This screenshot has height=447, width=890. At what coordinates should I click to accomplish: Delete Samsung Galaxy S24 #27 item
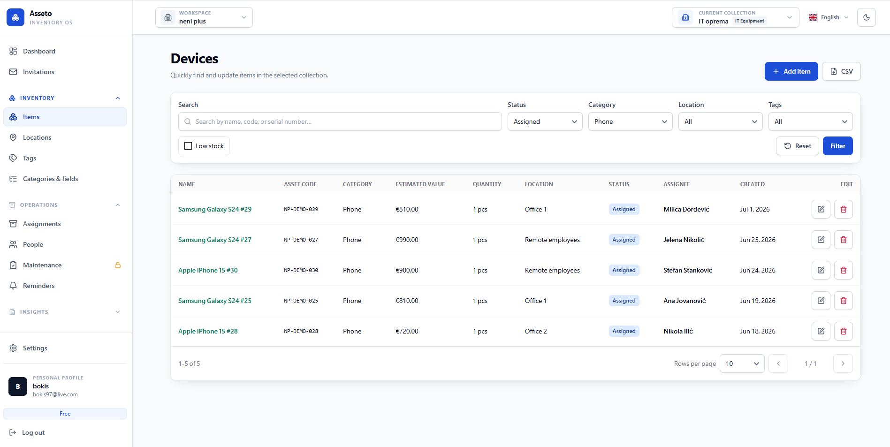click(843, 240)
